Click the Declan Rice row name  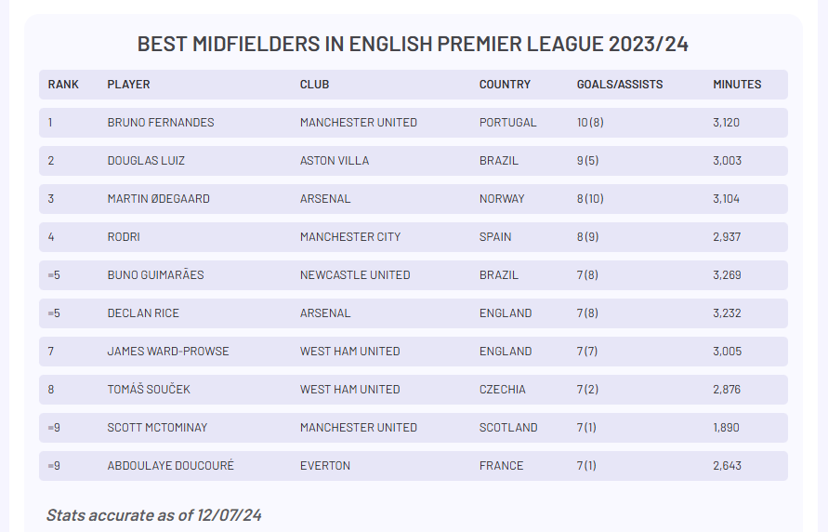143,313
